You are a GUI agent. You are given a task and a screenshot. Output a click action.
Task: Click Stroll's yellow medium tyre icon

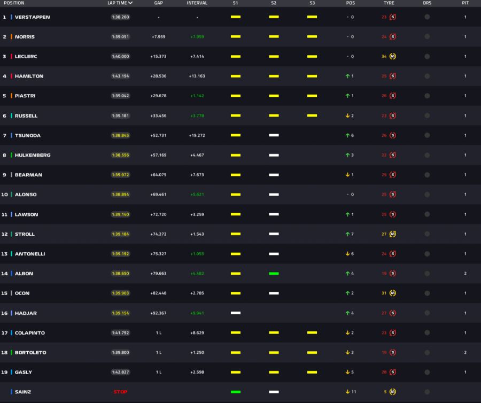(x=393, y=234)
